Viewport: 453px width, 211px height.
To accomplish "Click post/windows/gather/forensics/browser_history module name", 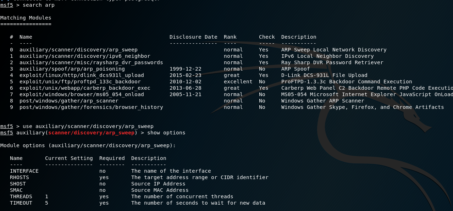I will point(91,107).
